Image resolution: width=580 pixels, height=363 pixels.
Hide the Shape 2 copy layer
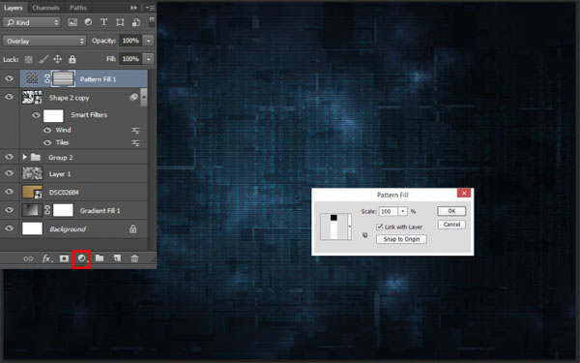coord(10,97)
